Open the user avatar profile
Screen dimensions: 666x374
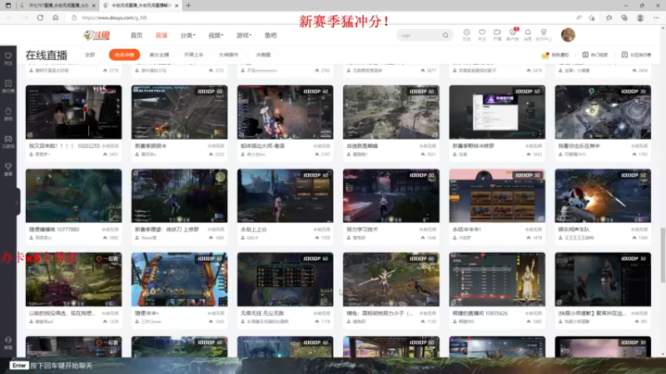[568, 35]
